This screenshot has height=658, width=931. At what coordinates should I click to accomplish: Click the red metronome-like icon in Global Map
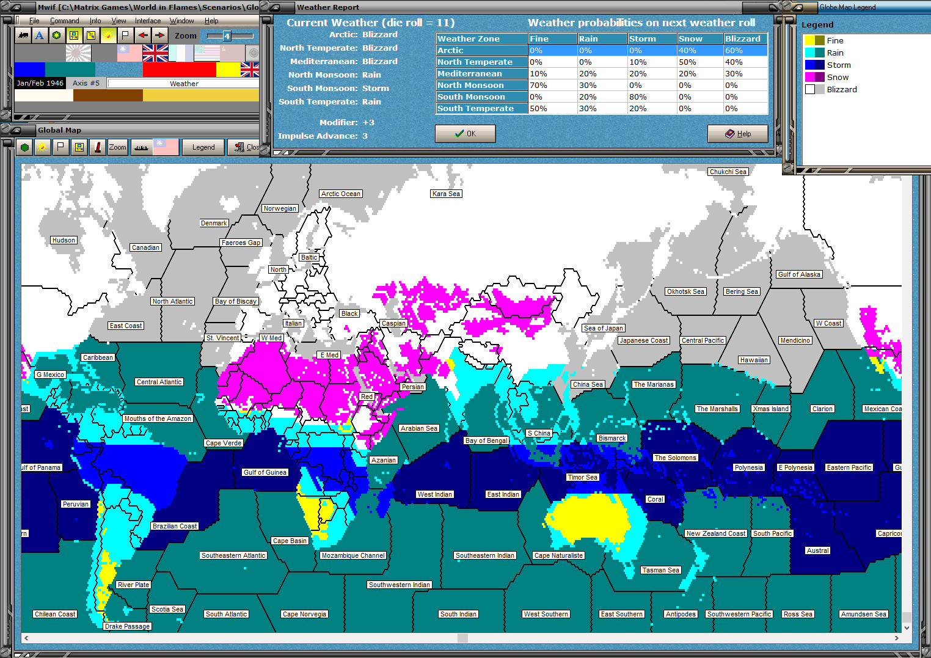pyautogui.click(x=98, y=147)
